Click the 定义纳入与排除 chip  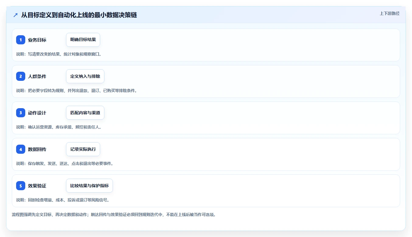point(85,76)
